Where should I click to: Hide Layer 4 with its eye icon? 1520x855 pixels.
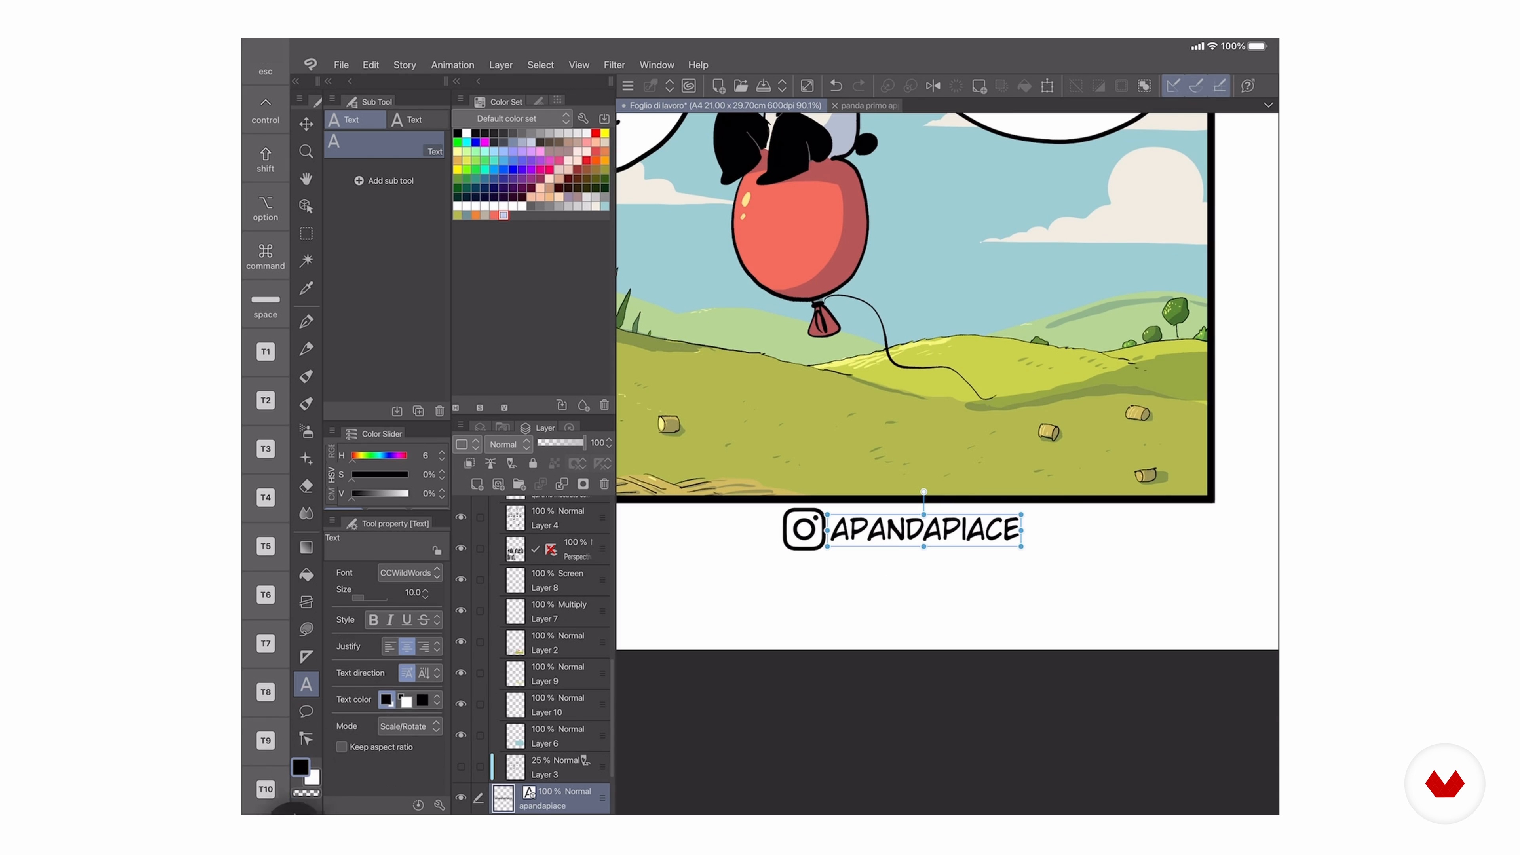pyautogui.click(x=461, y=517)
